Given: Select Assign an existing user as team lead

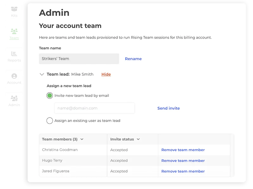Looking at the screenshot, I should coord(50,121).
